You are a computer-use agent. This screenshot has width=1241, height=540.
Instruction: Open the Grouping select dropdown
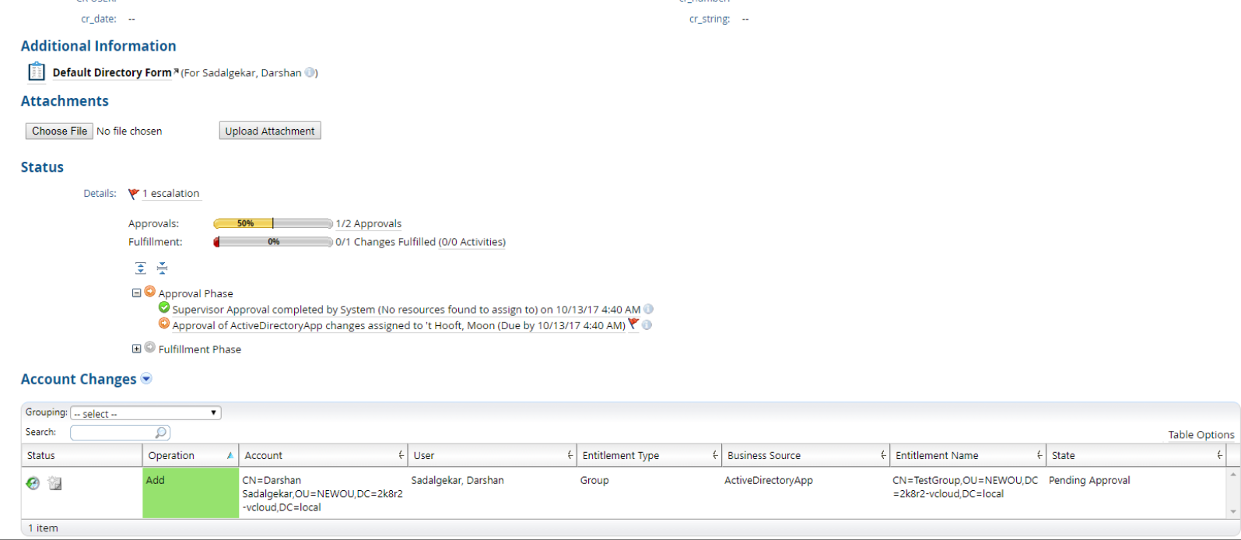(x=145, y=413)
